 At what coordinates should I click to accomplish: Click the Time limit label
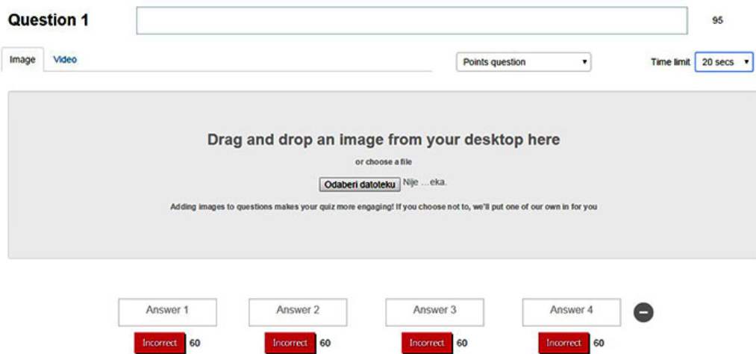(670, 62)
